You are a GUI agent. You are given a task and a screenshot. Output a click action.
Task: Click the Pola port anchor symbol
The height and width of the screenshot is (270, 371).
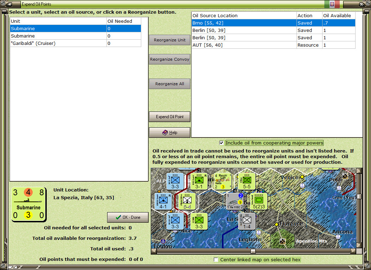pos(339,188)
